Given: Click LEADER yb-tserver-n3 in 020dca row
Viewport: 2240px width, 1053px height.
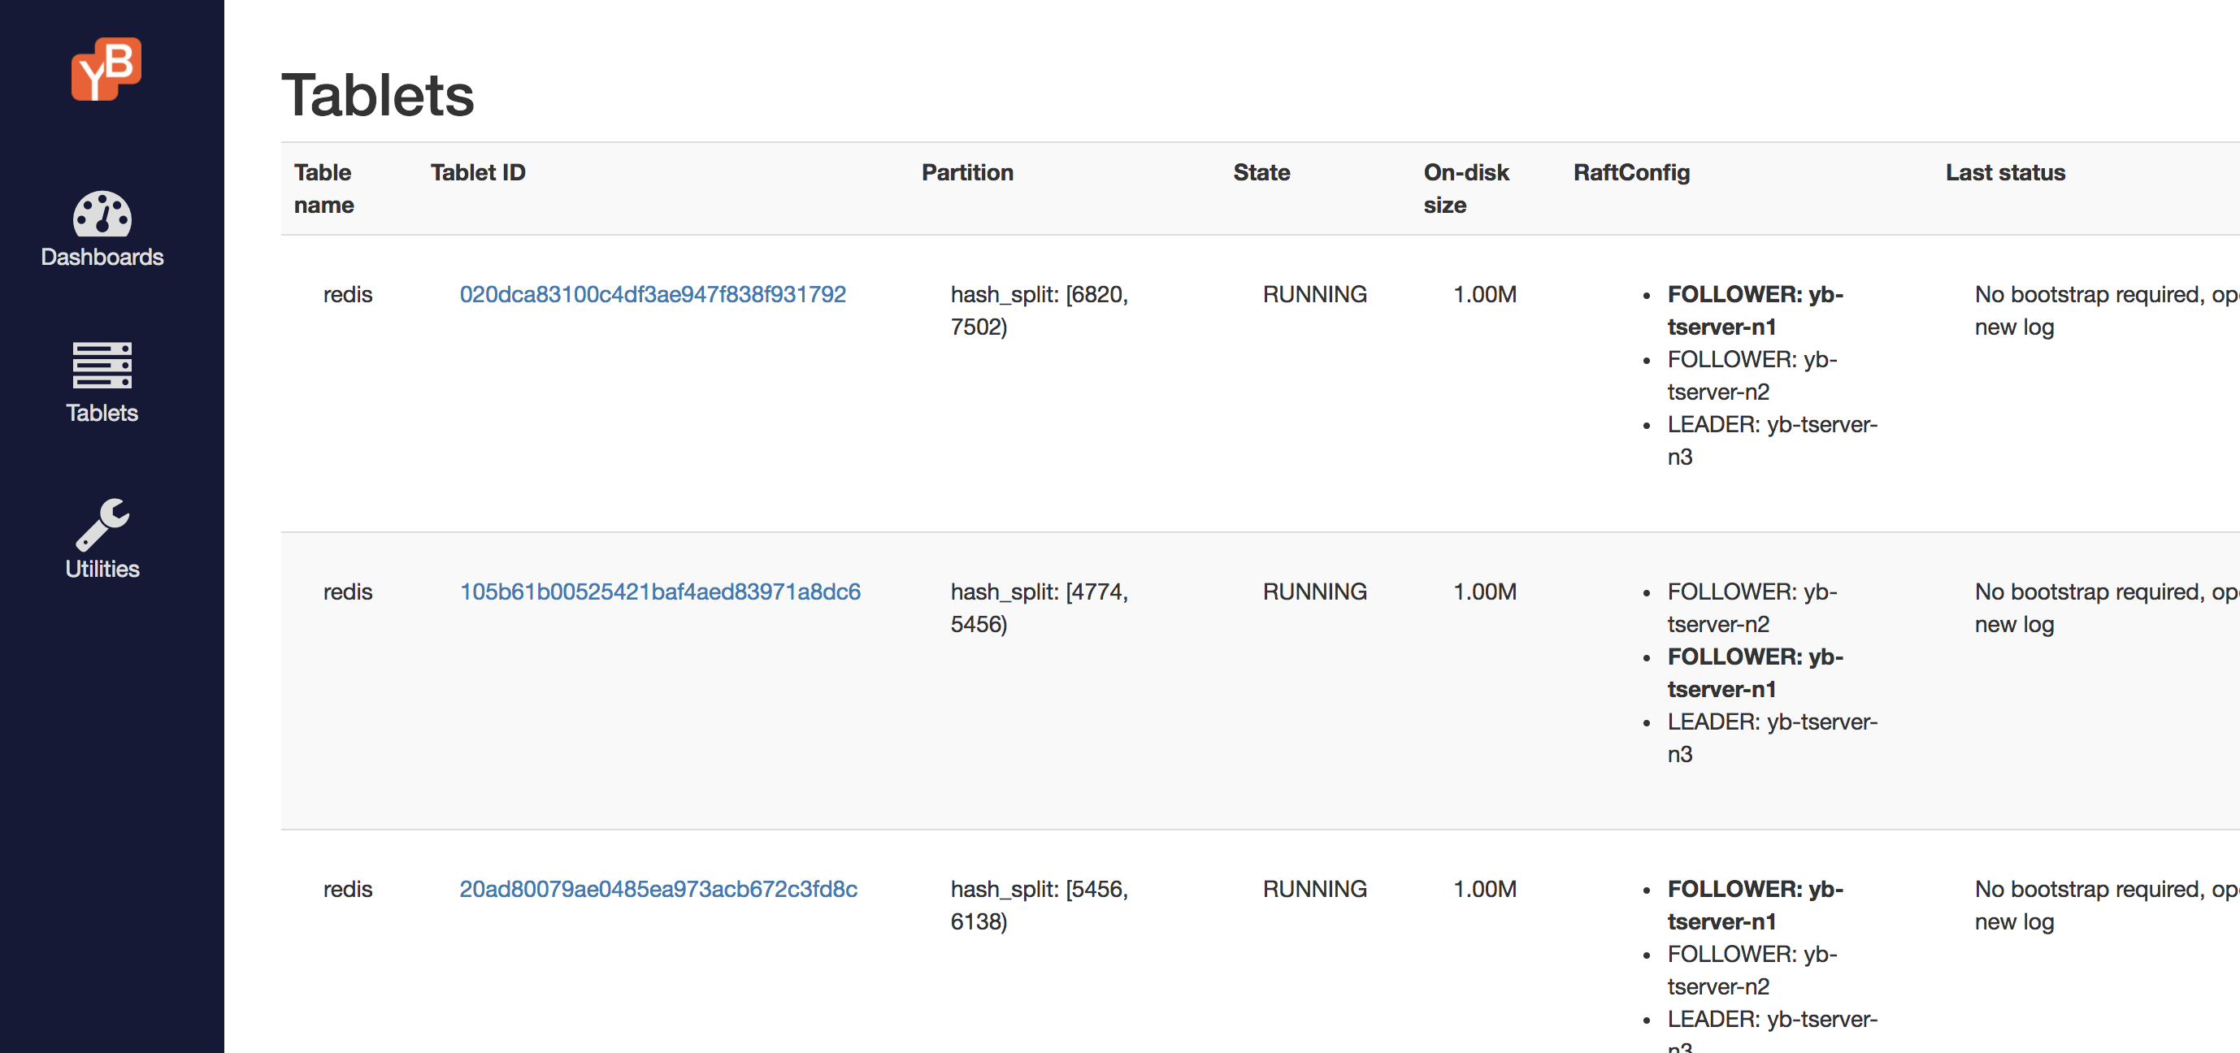Looking at the screenshot, I should (x=1772, y=441).
